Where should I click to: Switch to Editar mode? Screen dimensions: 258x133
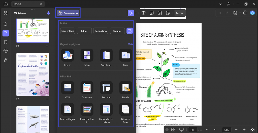point(84,31)
